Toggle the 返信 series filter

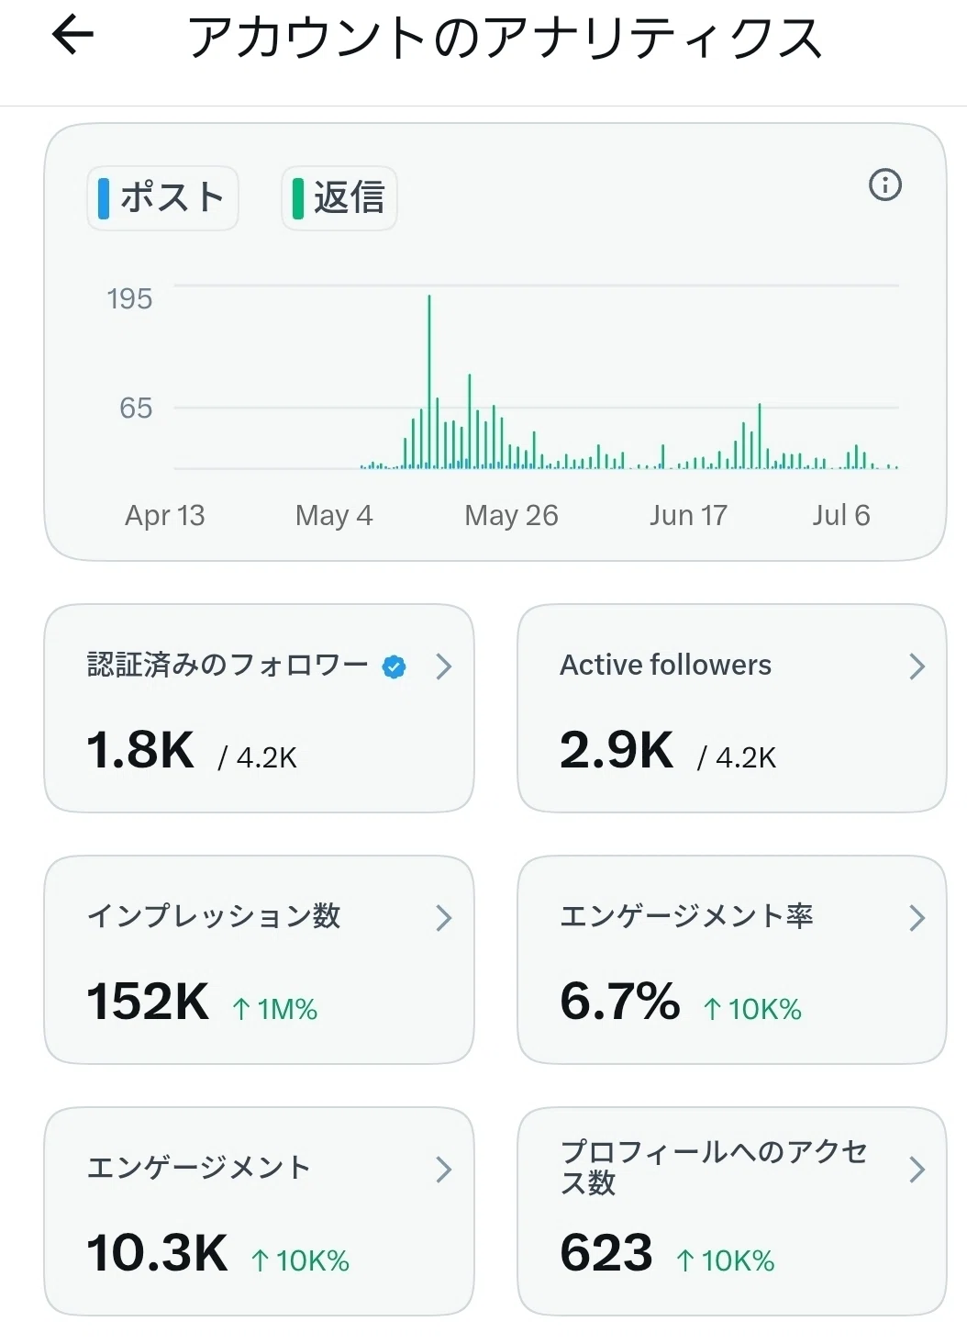[339, 197]
